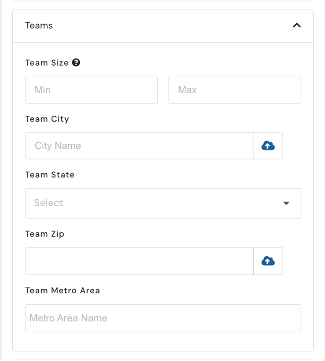Click the "Select" placeholder text in Team State
The image size is (325, 361).
tap(49, 203)
